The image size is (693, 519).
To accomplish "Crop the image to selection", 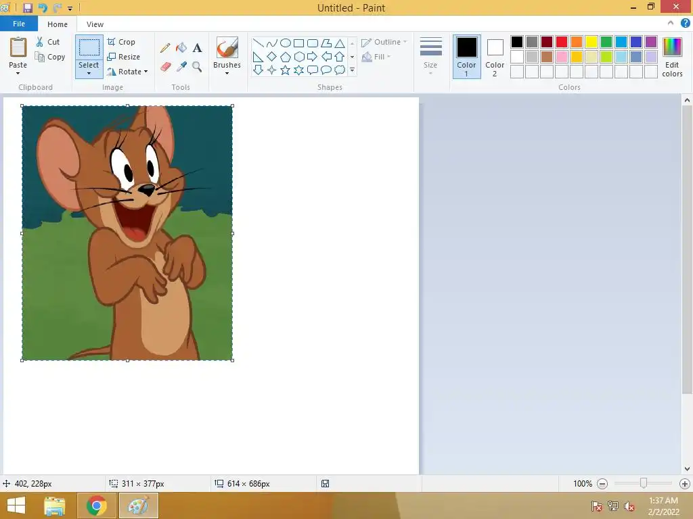I will pyautogui.click(x=121, y=42).
